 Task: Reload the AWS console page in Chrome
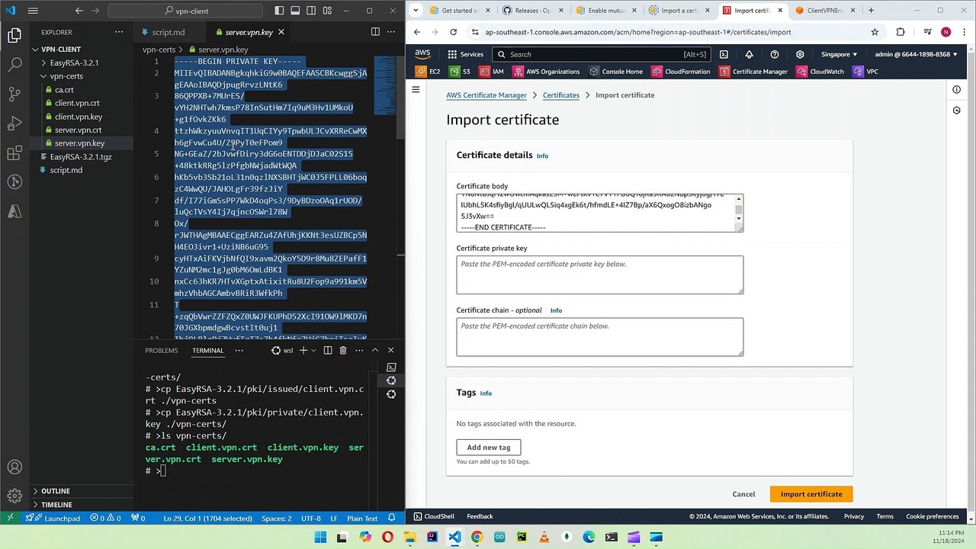[453, 32]
